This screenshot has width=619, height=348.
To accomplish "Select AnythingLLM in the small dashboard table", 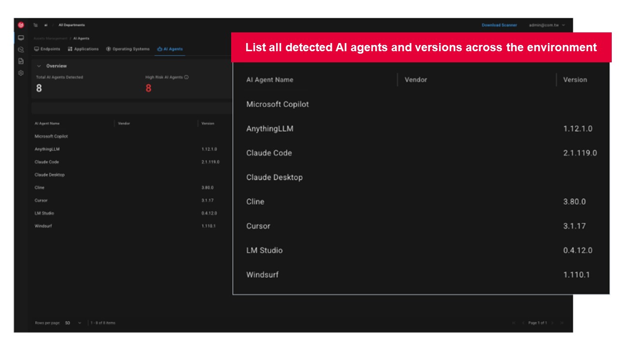I will tap(47, 149).
